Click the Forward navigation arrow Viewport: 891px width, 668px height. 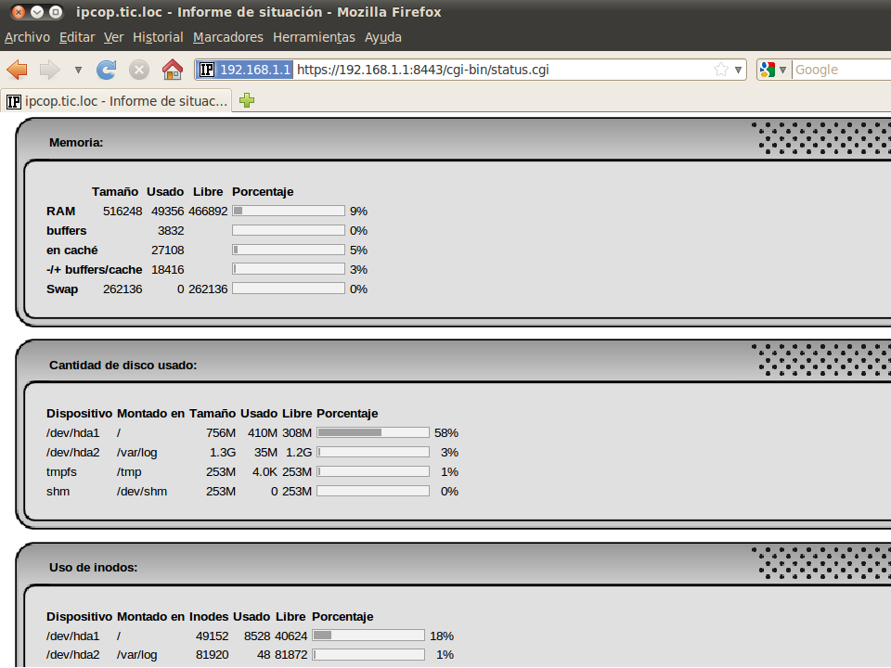[49, 70]
